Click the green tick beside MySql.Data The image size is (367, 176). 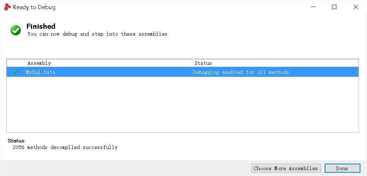pyautogui.click(x=16, y=72)
